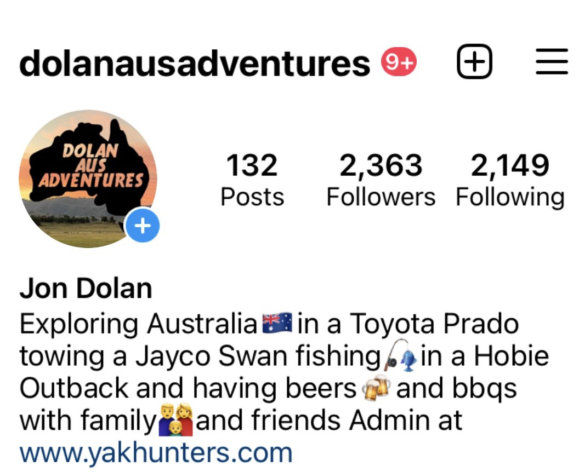Tap the Jon Dolan display name
Image resolution: width=579 pixels, height=472 pixels.
(x=86, y=289)
